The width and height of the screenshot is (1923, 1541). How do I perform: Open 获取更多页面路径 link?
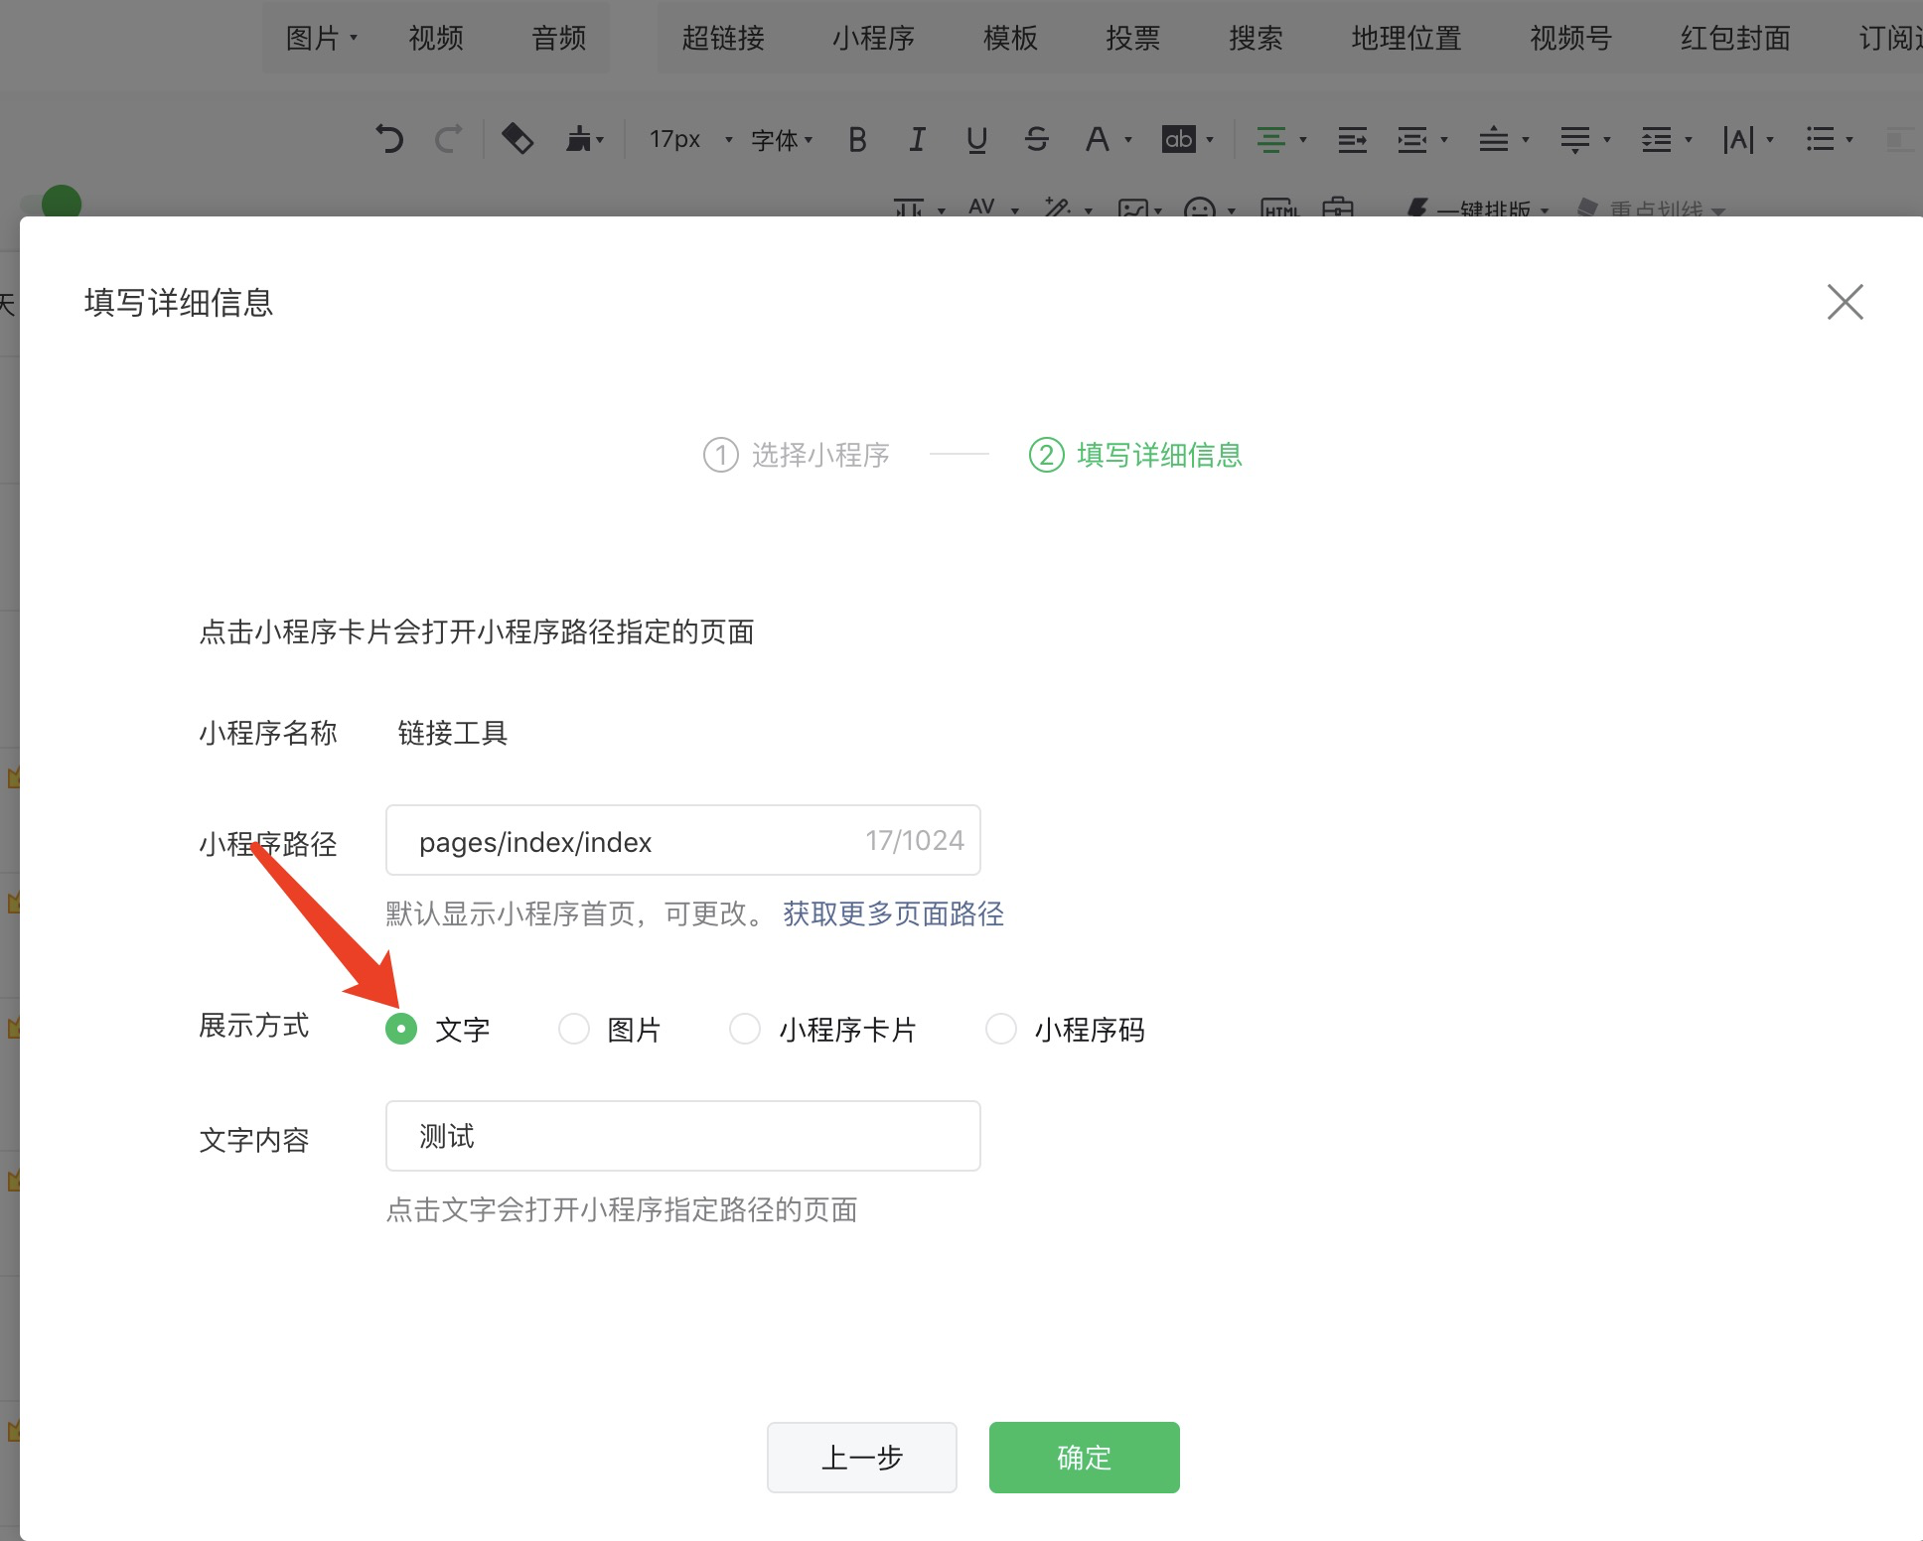893,913
